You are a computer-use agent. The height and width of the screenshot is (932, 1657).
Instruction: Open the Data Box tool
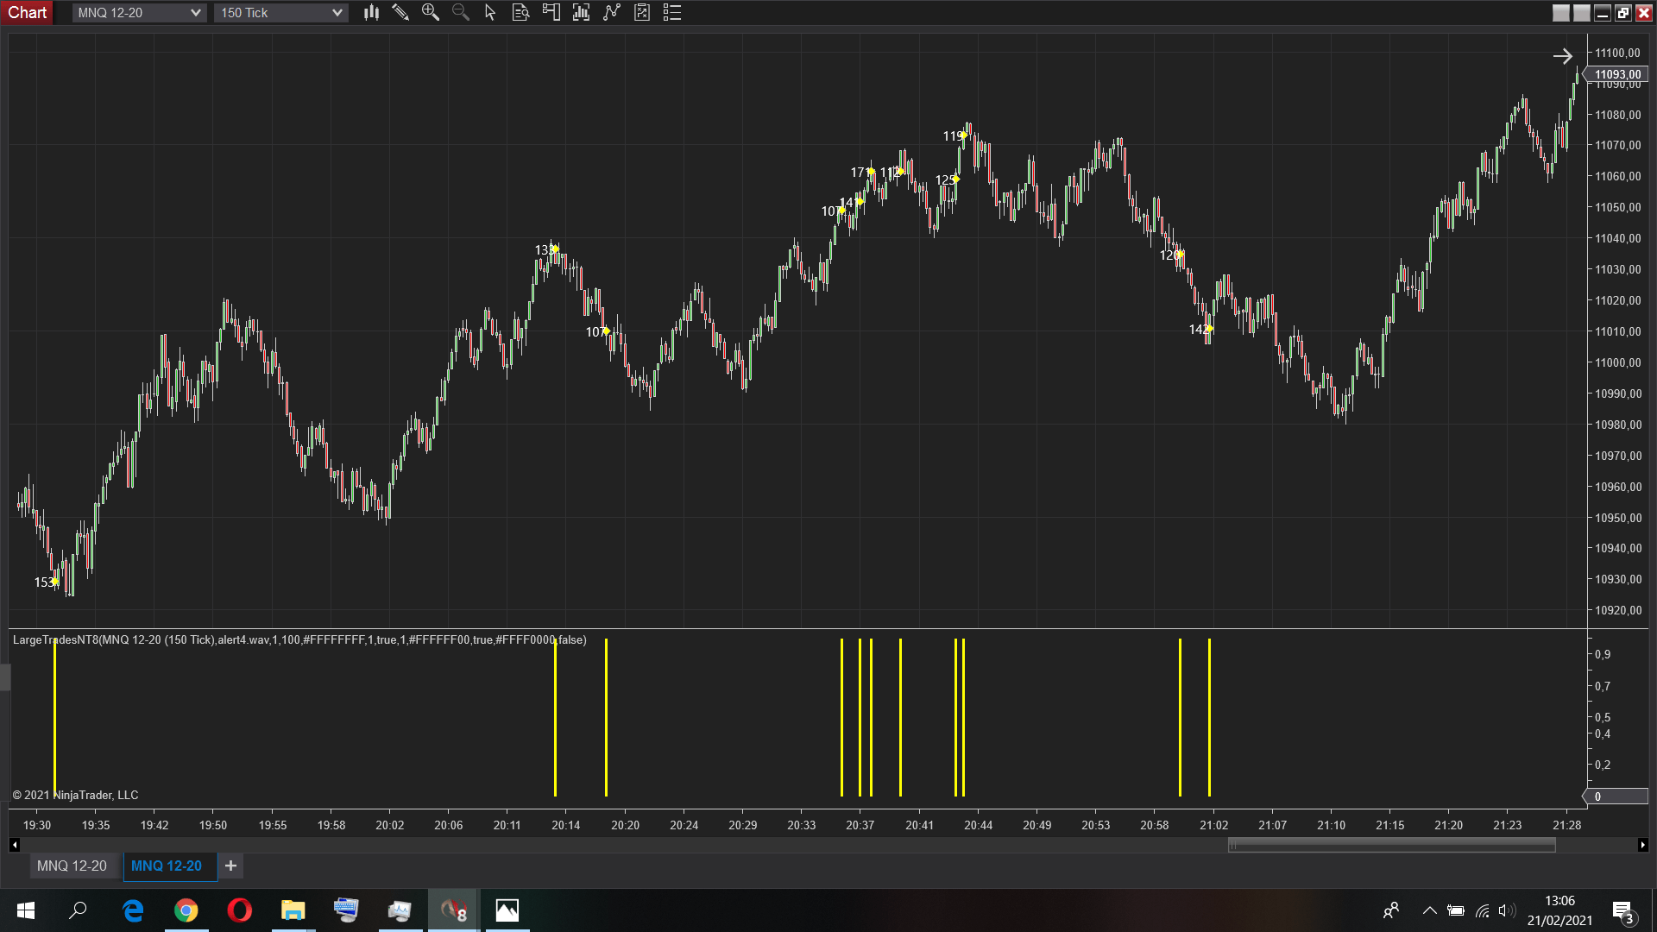tap(520, 12)
